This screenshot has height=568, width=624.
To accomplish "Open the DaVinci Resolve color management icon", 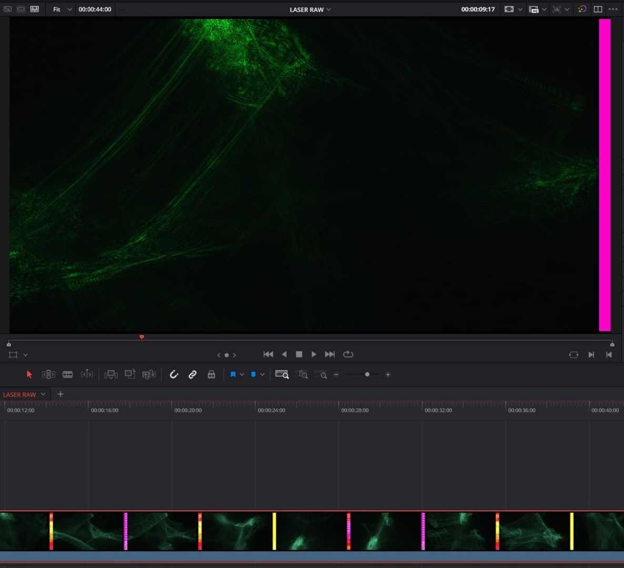I will point(582,9).
